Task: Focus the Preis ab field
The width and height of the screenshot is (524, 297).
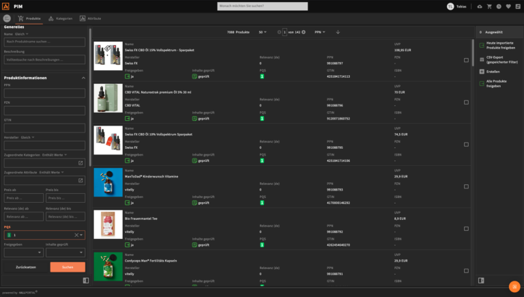Action: [23, 198]
